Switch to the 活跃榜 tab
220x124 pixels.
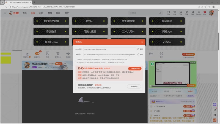pyautogui.click(x=167, y=91)
